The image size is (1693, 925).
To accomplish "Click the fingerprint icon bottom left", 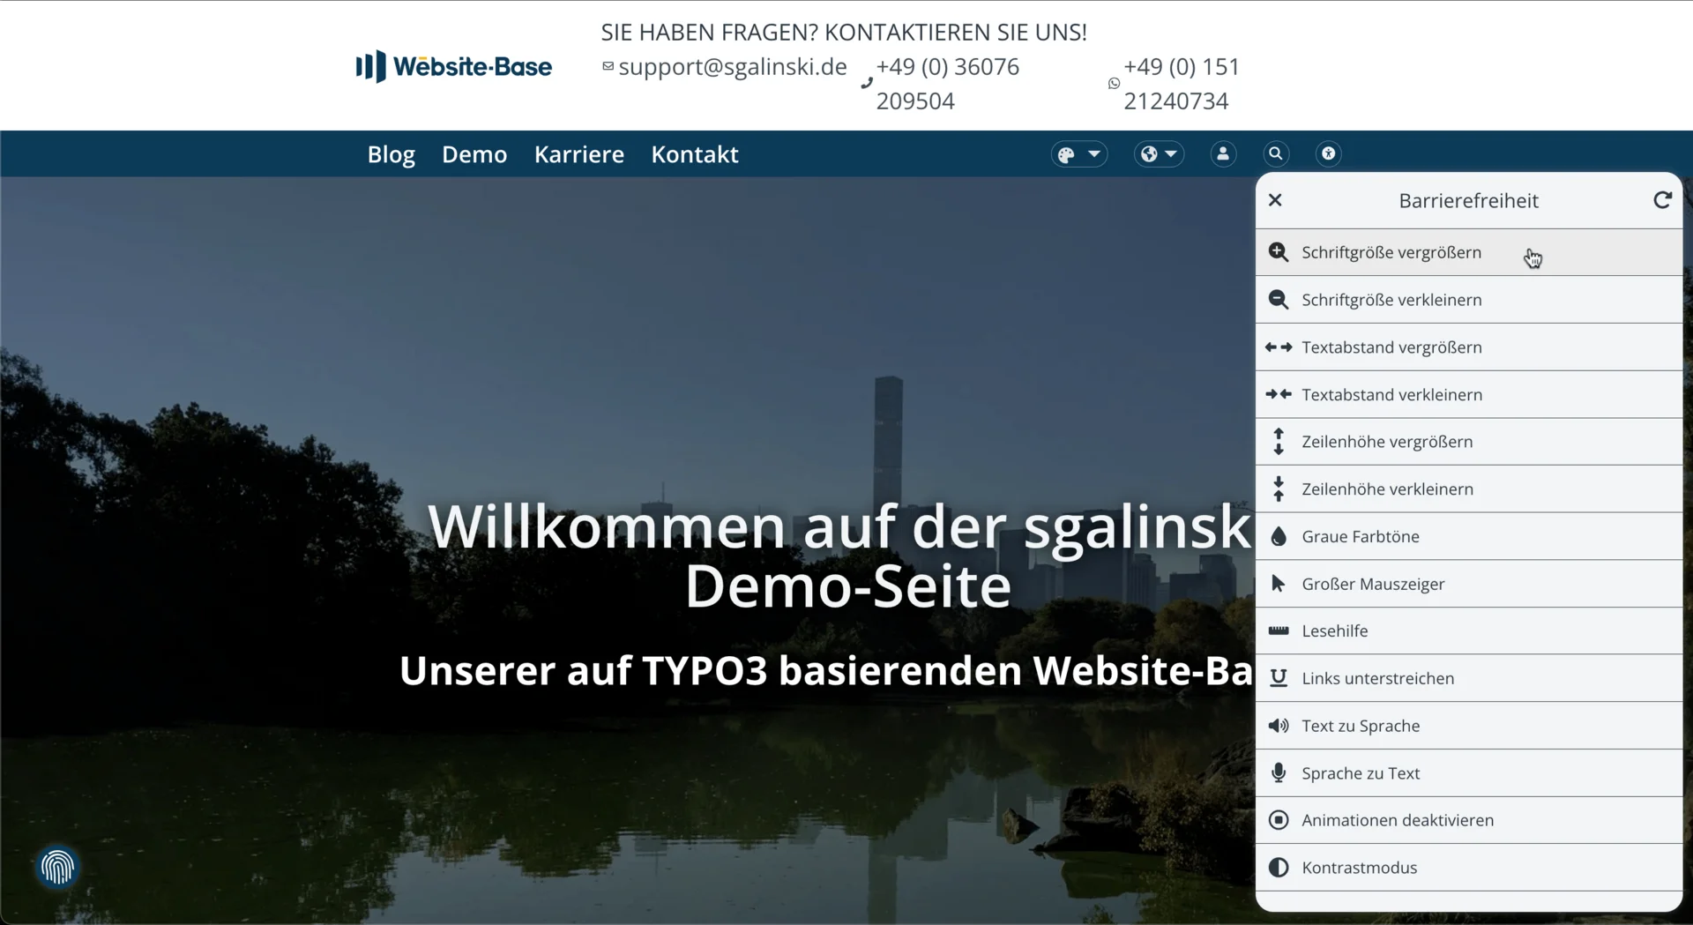I will 56,867.
